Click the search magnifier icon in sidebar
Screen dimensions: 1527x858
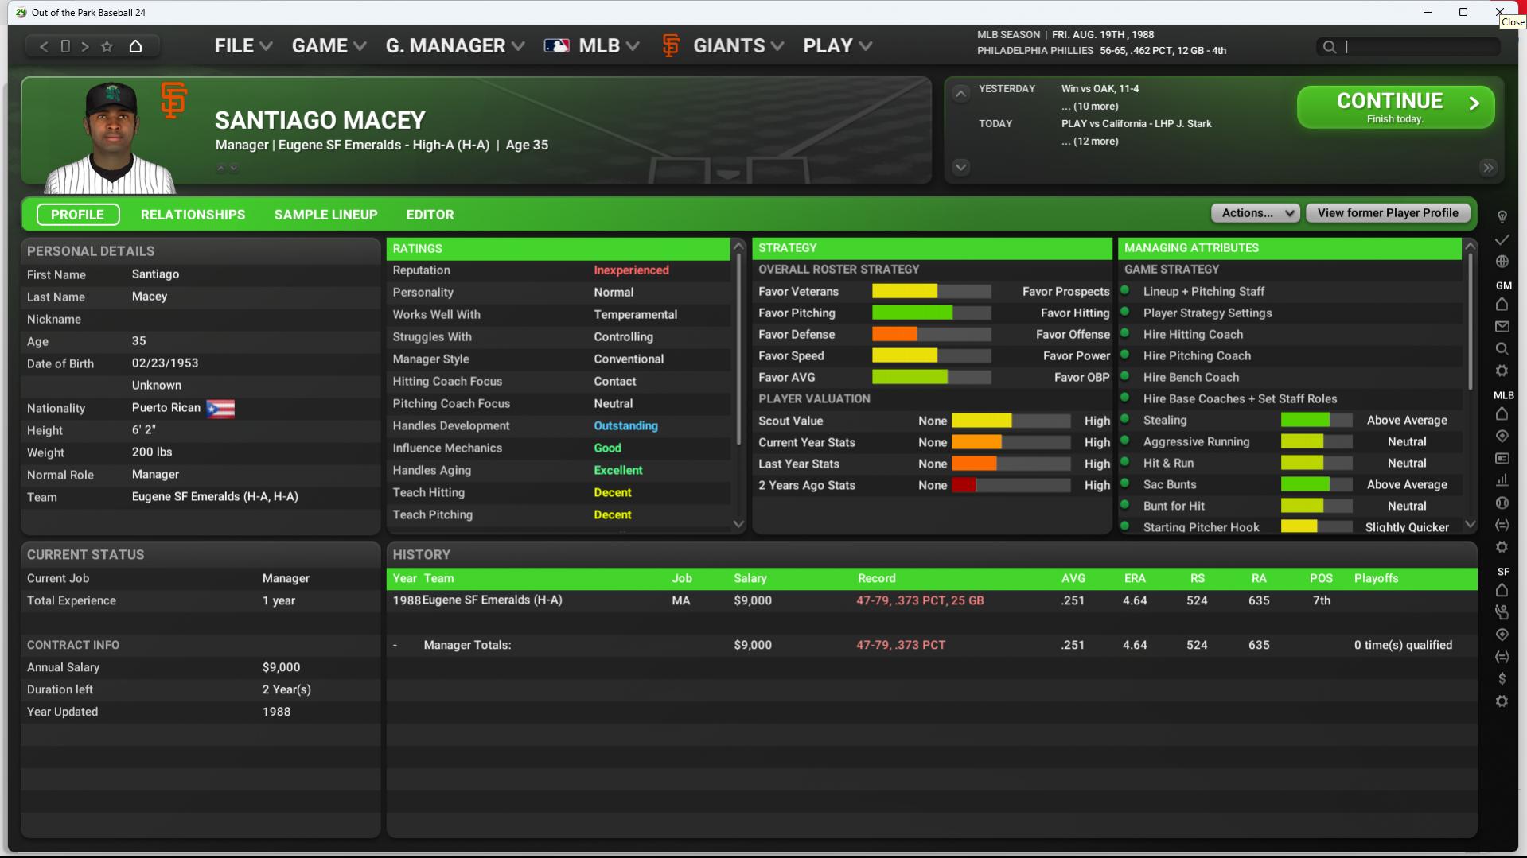(1502, 348)
